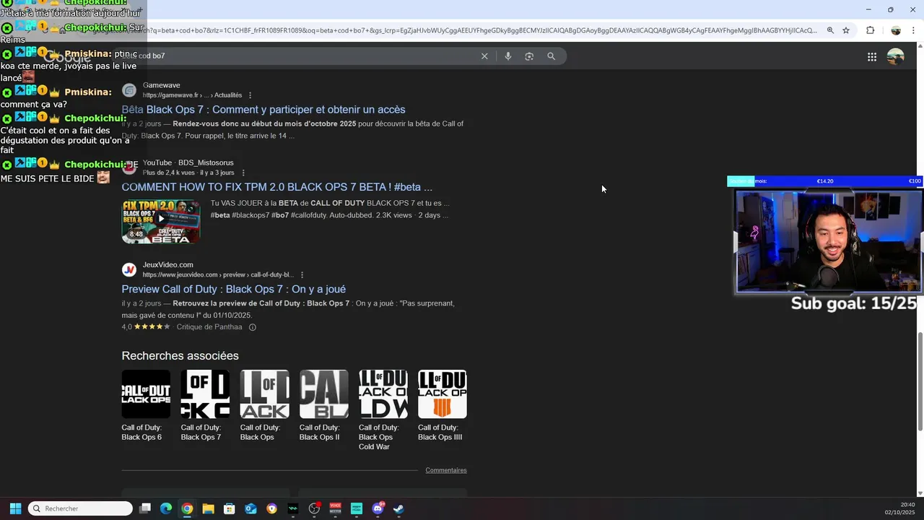Click the JeuxVideo.com site name
924x520 pixels.
click(x=167, y=265)
